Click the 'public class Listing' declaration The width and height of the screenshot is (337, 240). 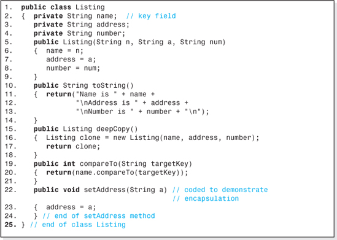click(63, 7)
